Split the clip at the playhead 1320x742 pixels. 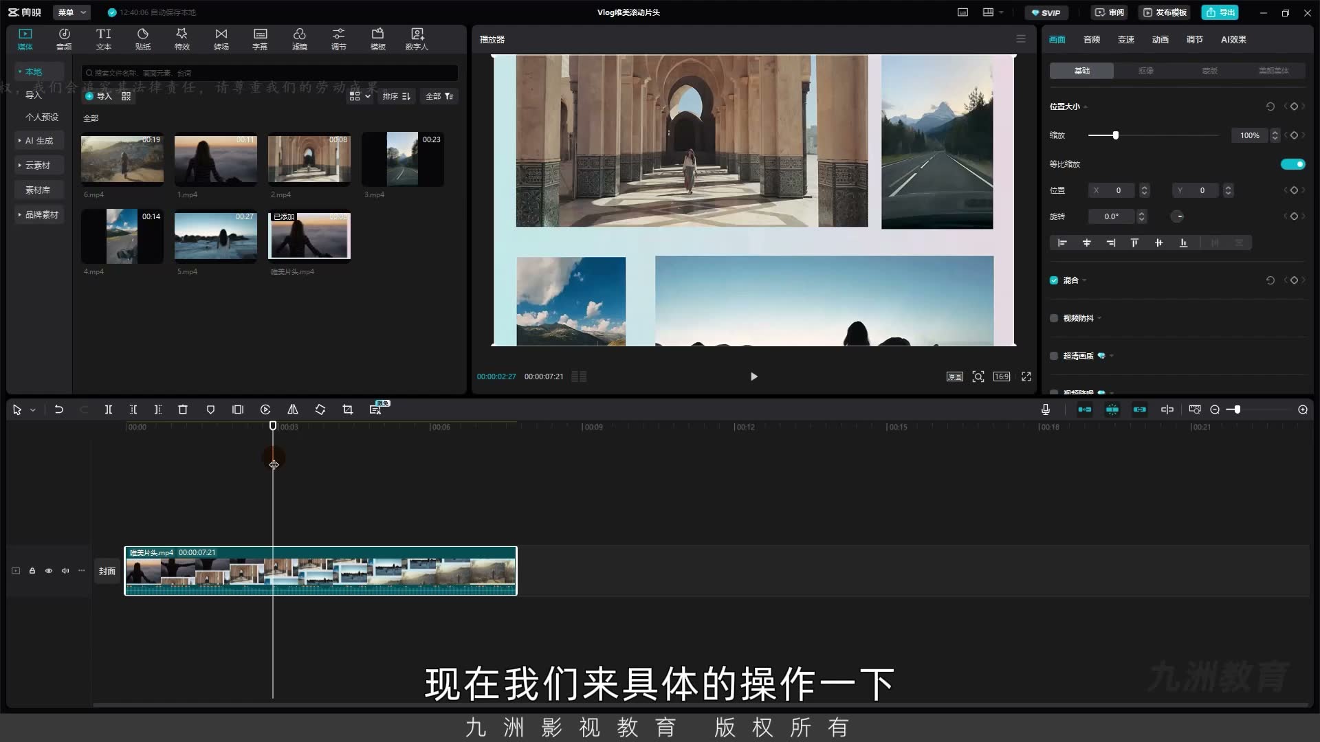click(109, 409)
